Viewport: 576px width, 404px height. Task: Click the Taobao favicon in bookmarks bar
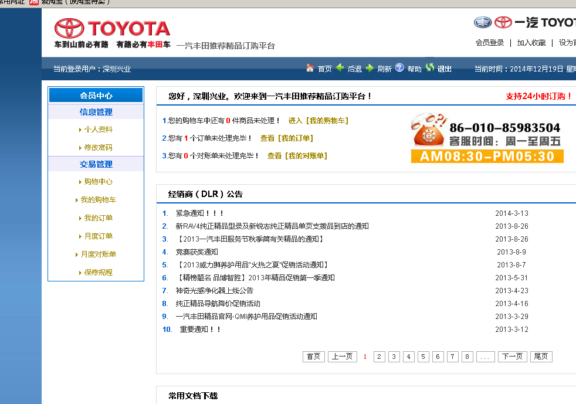34,2
